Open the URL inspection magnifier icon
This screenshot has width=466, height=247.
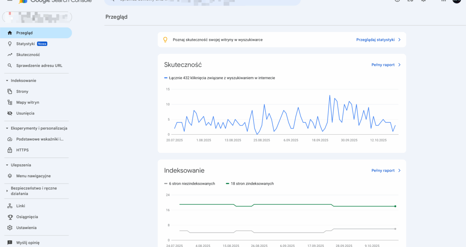pyautogui.click(x=9, y=66)
